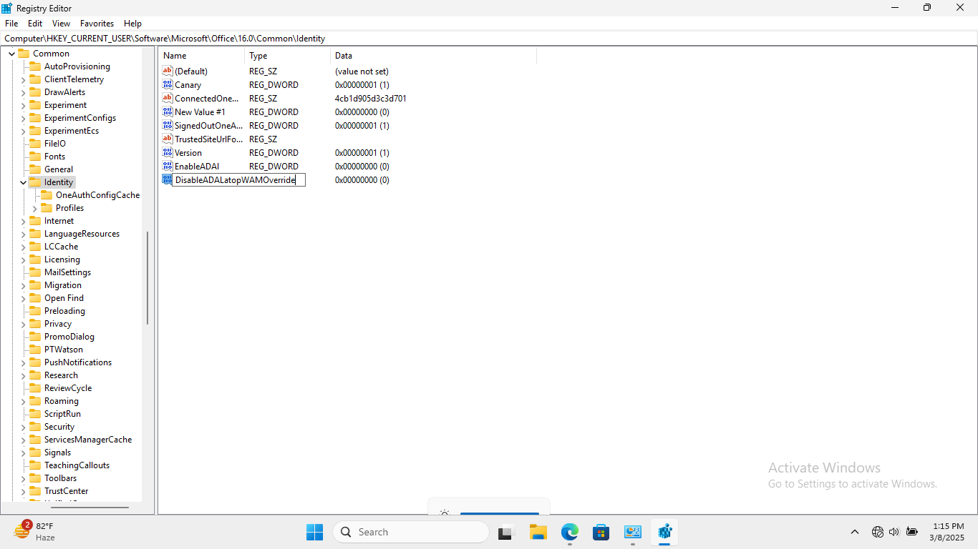Expand the Profiles tree node
Image resolution: width=978 pixels, height=549 pixels.
click(35, 208)
